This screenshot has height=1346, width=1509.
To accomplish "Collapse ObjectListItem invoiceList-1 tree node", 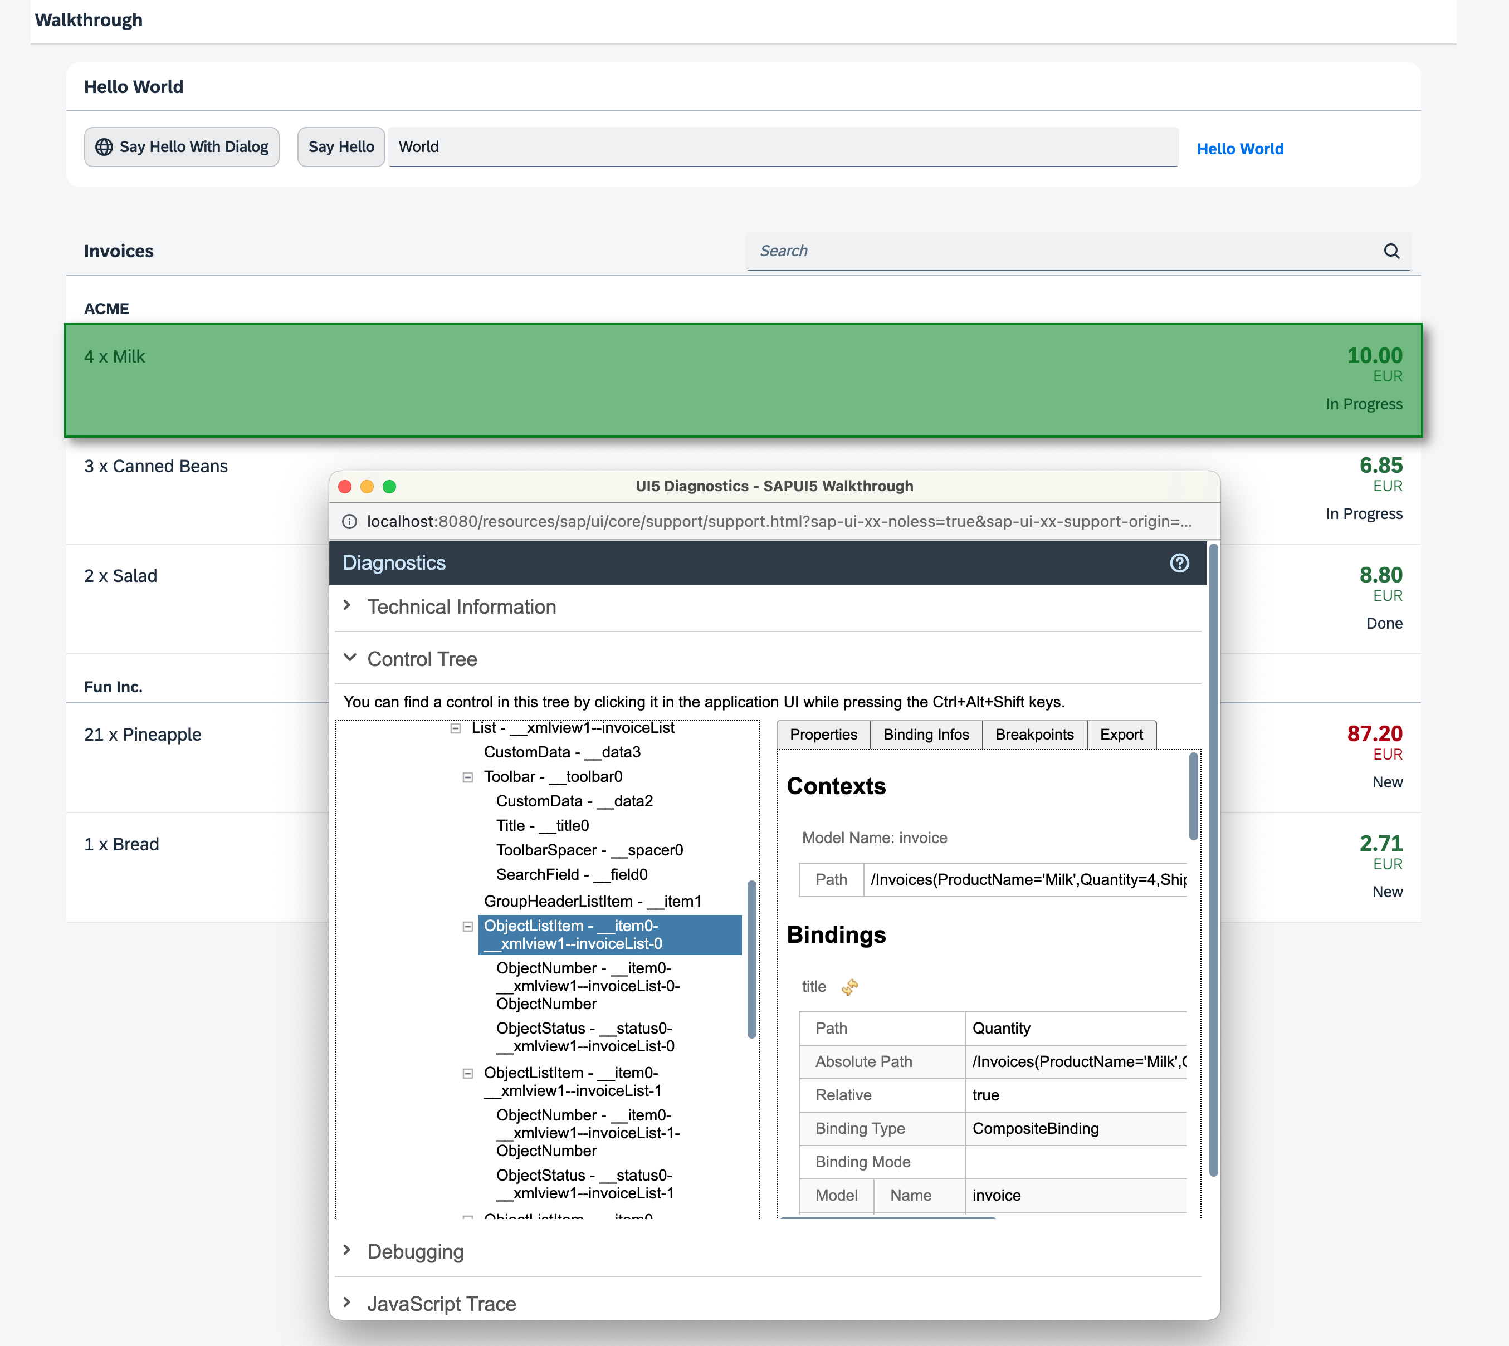I will tap(467, 1073).
